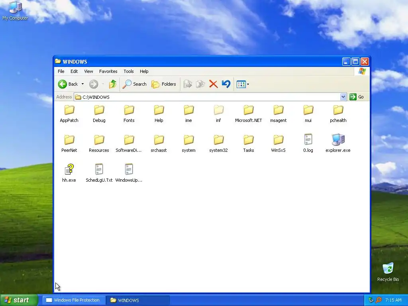Click the red Delete X icon

(x=214, y=84)
